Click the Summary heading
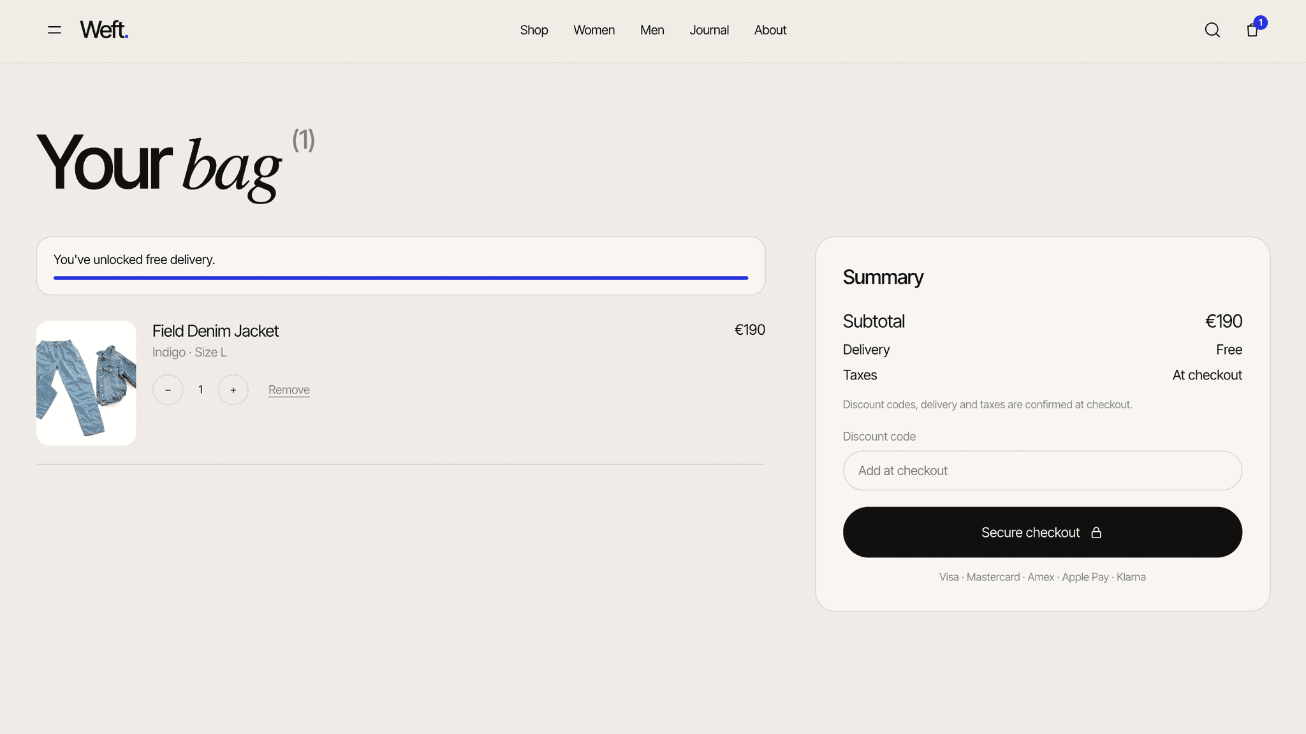Screen dimensions: 1306x734 (x=883, y=277)
